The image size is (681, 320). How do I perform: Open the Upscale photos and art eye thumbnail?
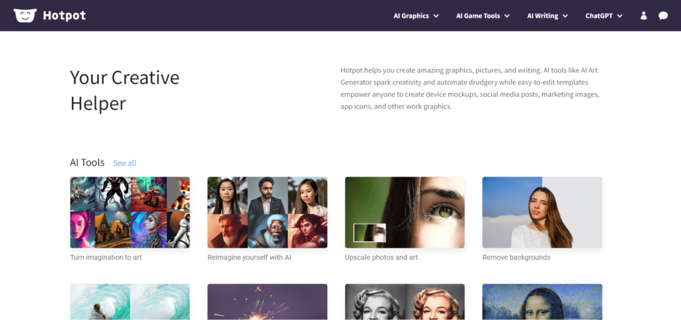pyautogui.click(x=405, y=212)
